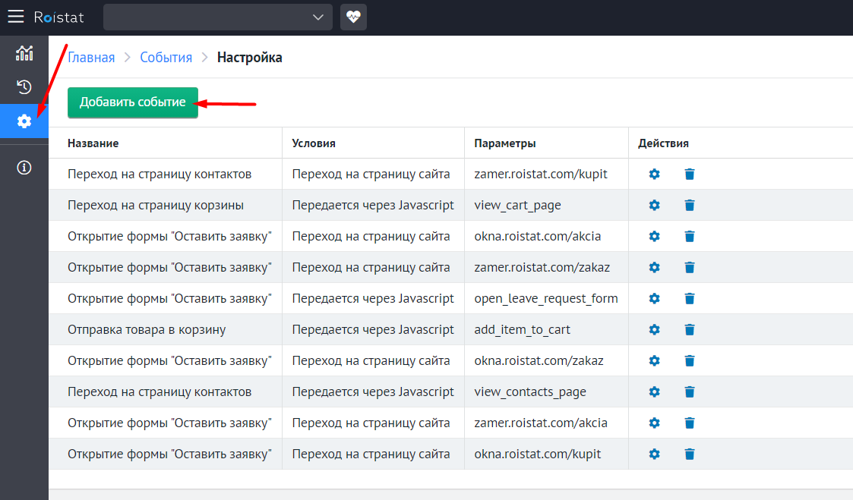Go to Главная breadcrumb link
The width and height of the screenshot is (853, 500).
[91, 58]
